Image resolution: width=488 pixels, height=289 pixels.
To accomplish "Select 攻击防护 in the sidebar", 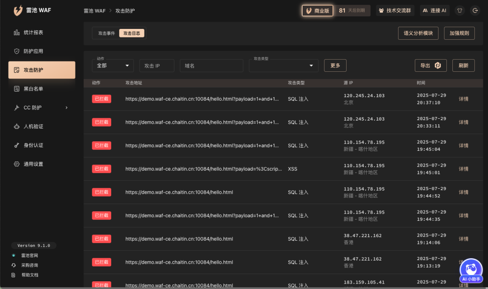I will tap(42, 70).
